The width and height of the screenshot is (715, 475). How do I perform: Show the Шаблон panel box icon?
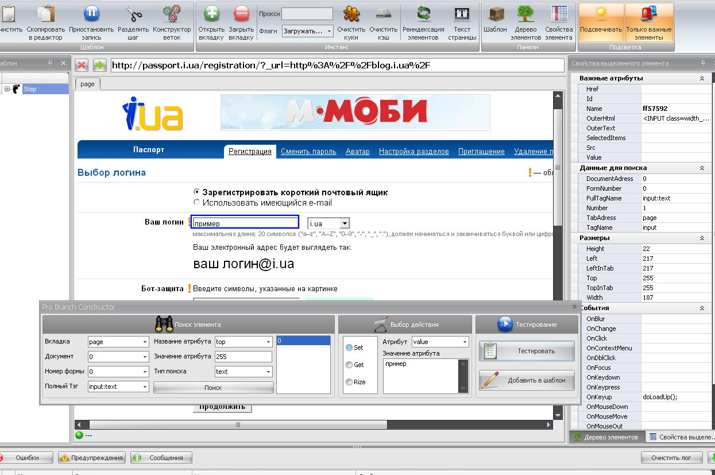(495, 14)
